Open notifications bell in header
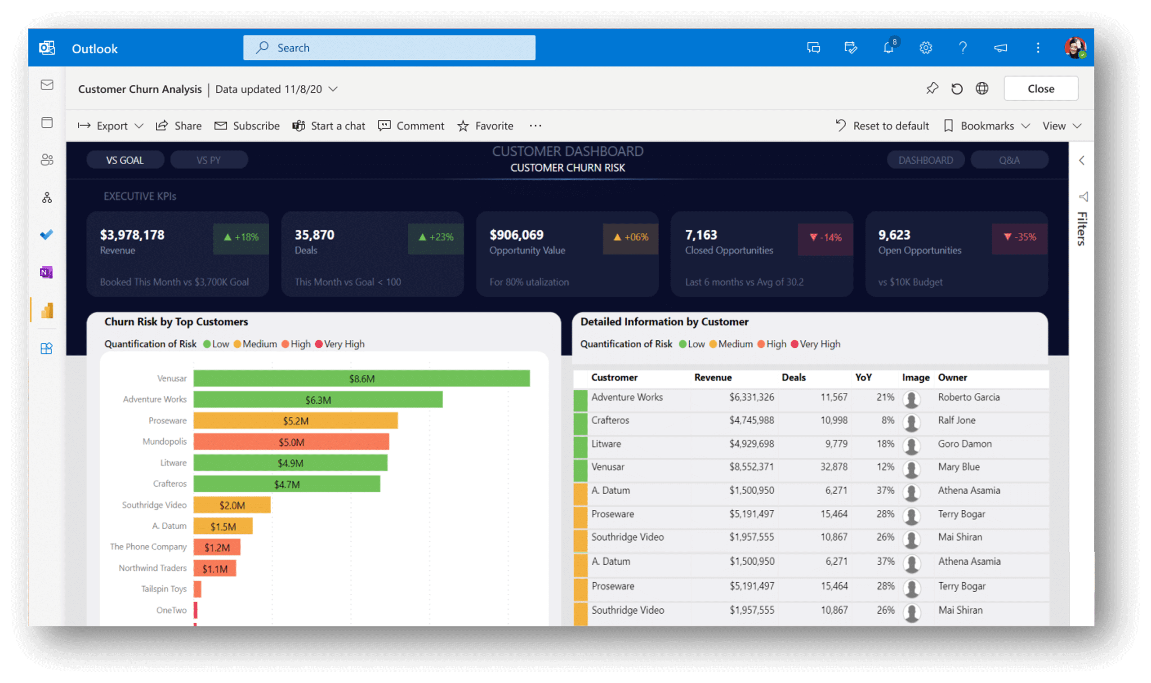Viewport: 1151px width, 683px height. [888, 48]
